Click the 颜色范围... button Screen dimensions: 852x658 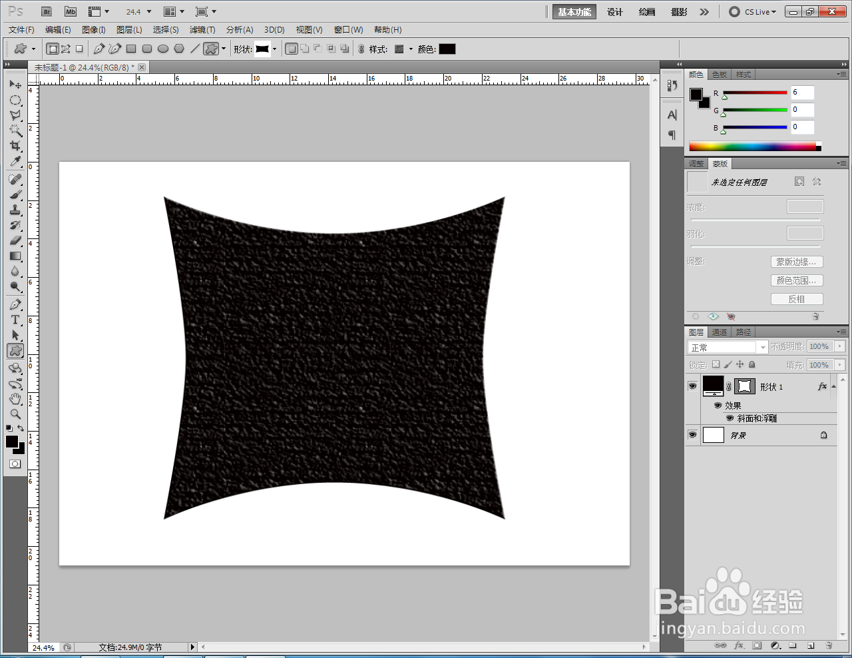(797, 280)
